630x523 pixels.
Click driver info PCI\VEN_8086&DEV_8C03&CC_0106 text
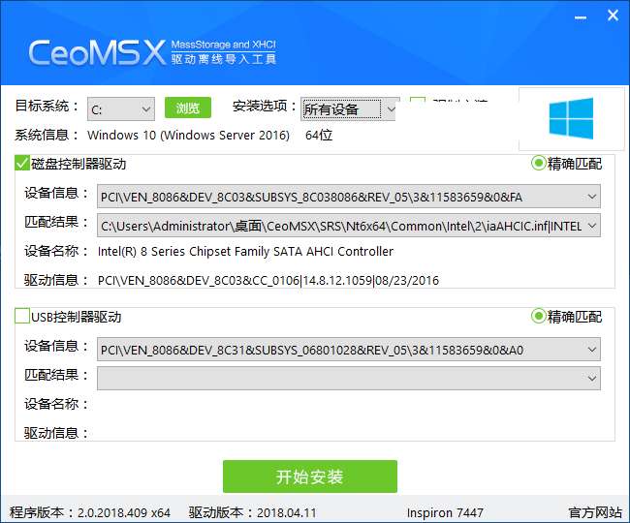click(x=268, y=280)
